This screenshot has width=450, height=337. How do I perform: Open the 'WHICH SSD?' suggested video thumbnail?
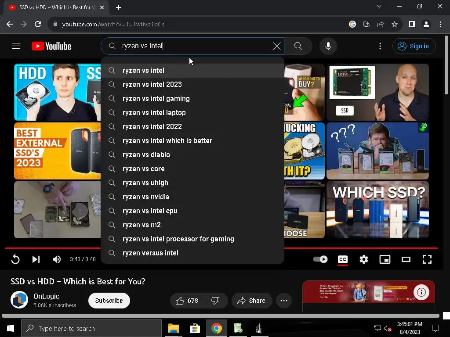pyautogui.click(x=377, y=210)
